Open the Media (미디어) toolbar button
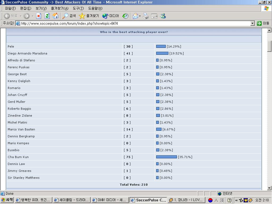This screenshot has height=204, width=272. point(111,16)
